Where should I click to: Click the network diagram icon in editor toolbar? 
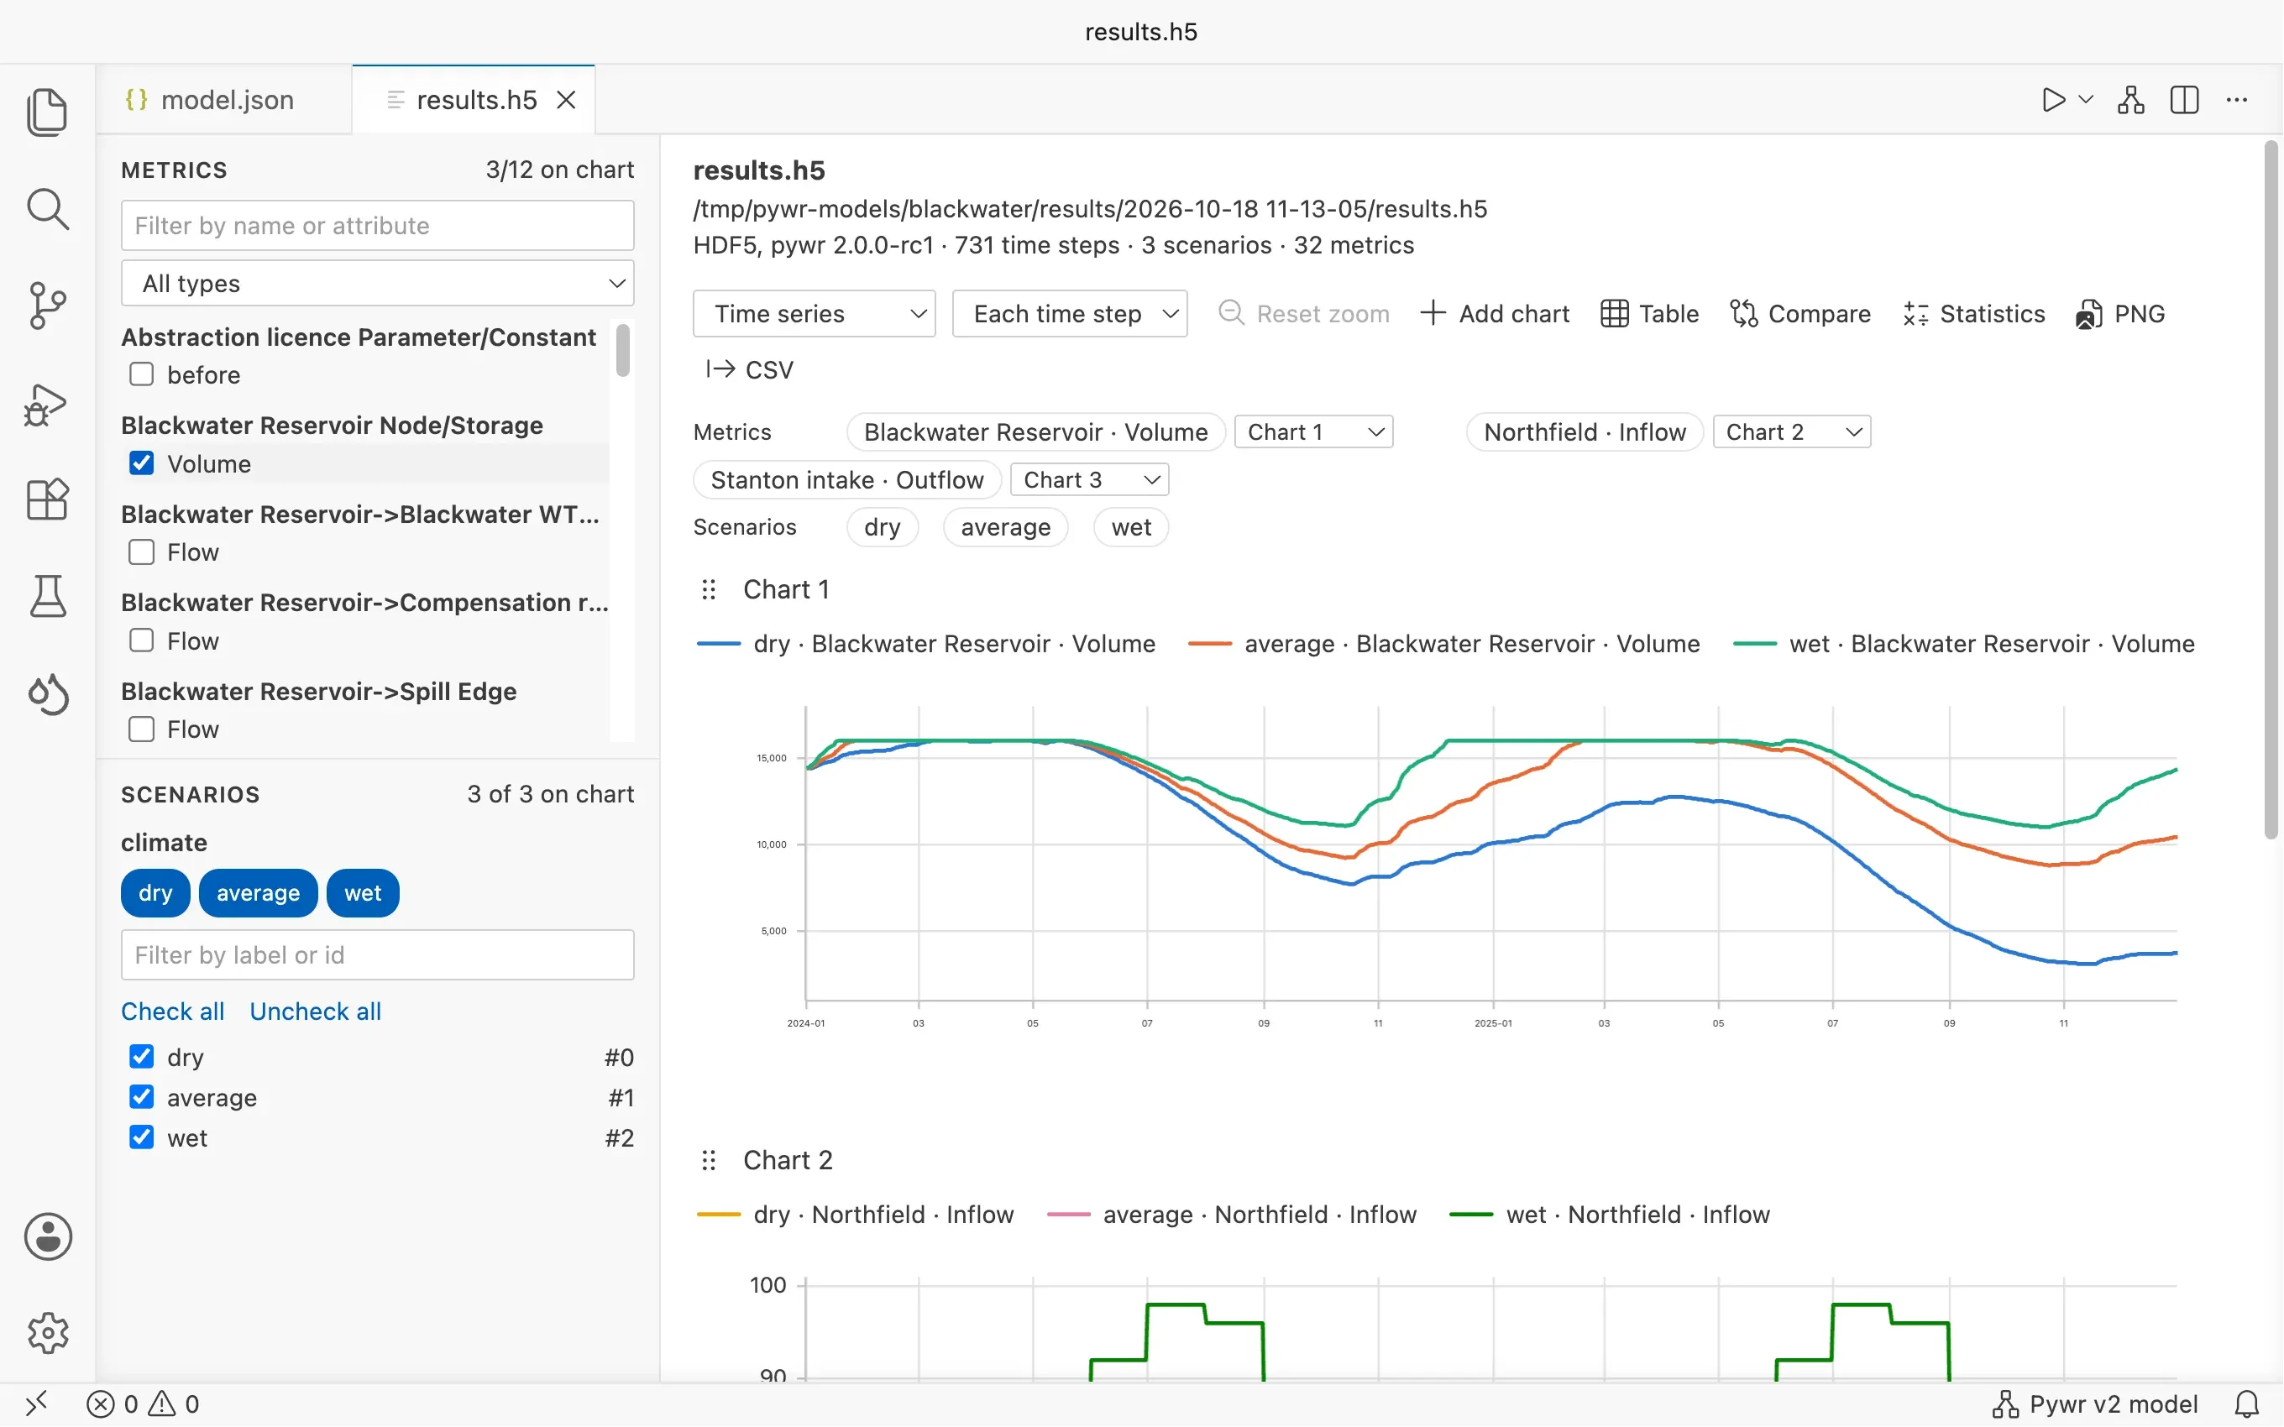point(2131,100)
